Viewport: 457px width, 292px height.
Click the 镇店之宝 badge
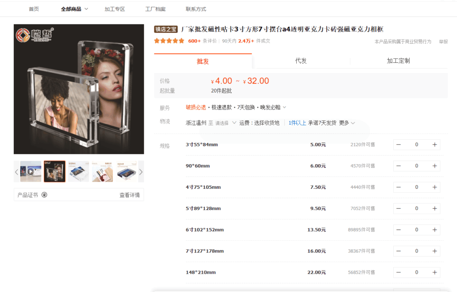pos(166,29)
